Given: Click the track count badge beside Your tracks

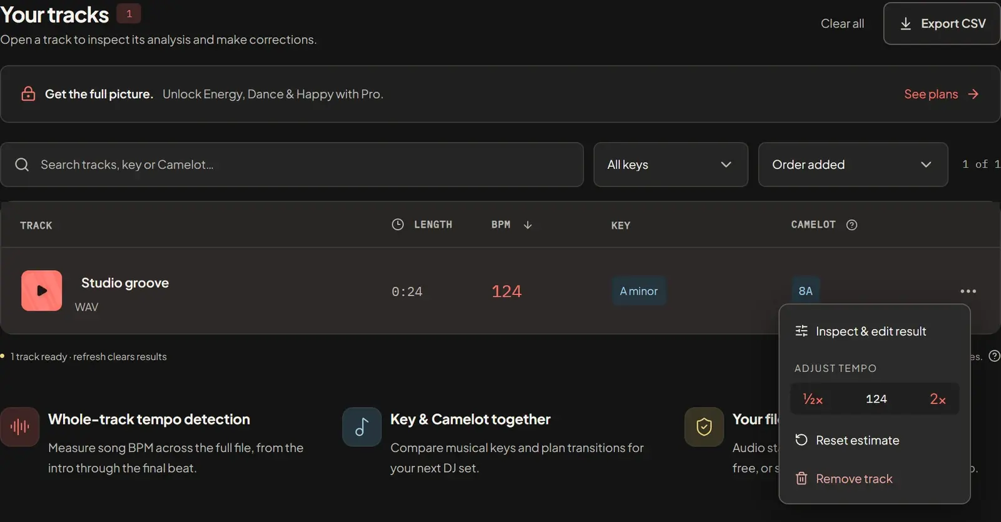Looking at the screenshot, I should coord(129,13).
